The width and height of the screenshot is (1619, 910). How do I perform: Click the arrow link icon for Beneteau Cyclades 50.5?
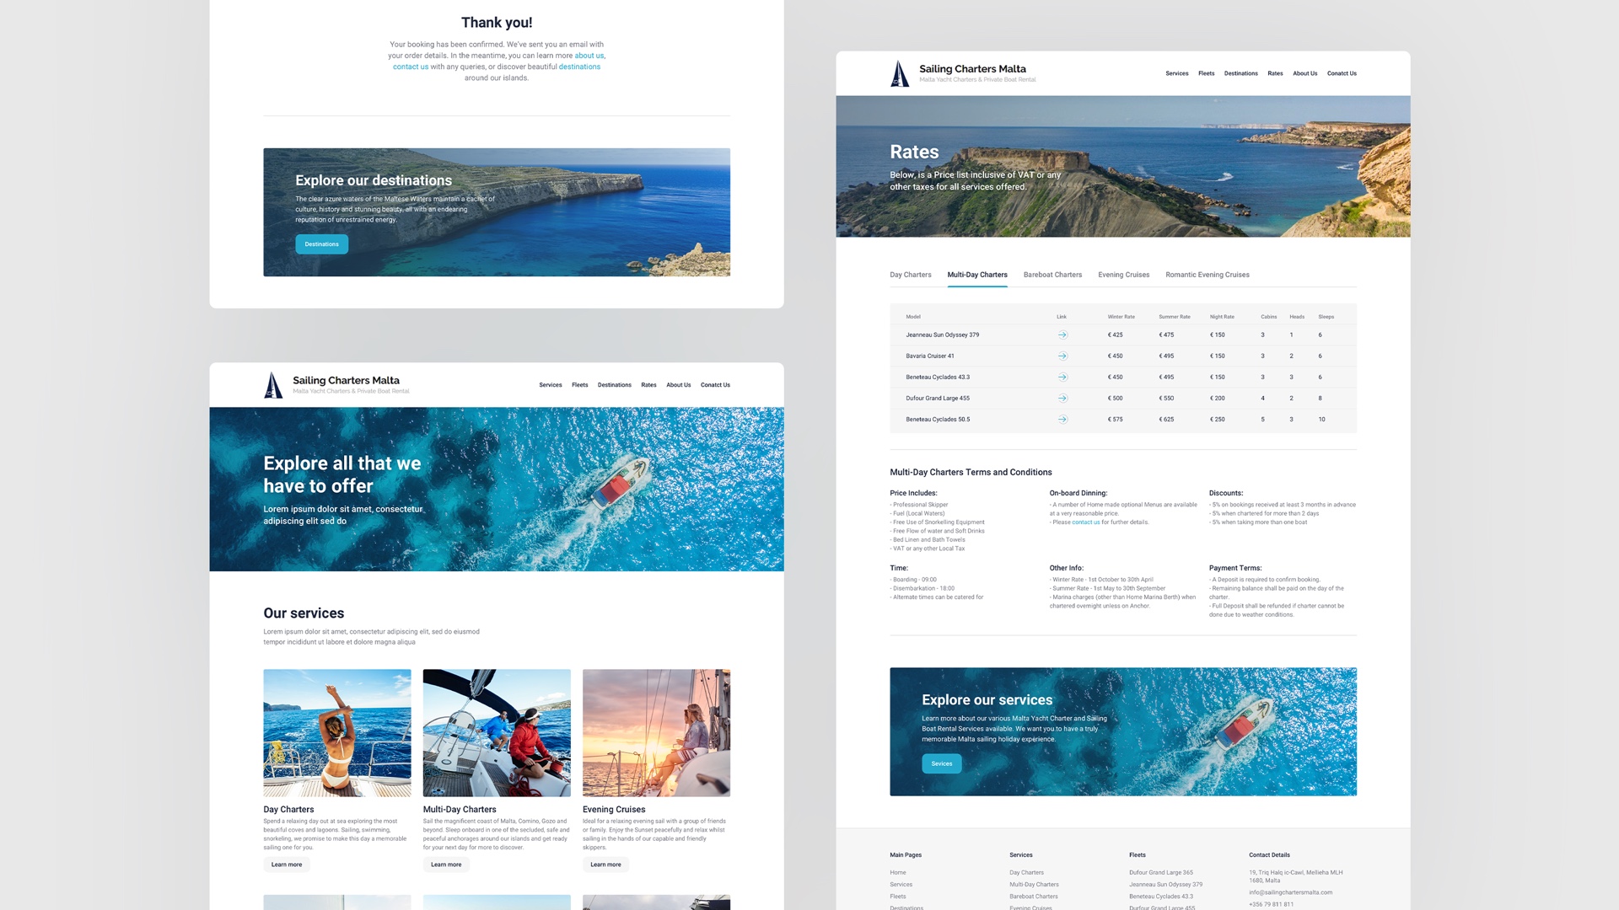1062,419
